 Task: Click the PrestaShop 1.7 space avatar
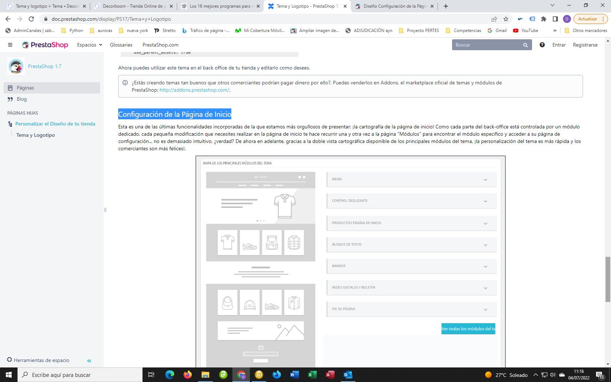point(16,66)
